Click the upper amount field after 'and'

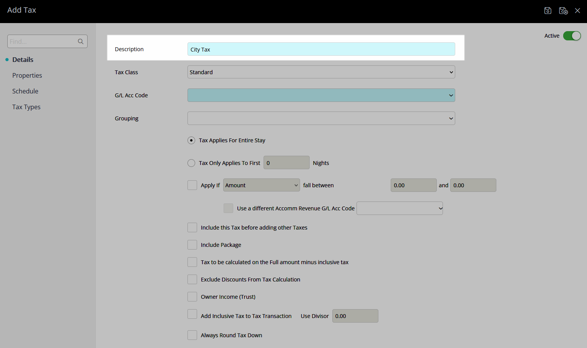473,185
